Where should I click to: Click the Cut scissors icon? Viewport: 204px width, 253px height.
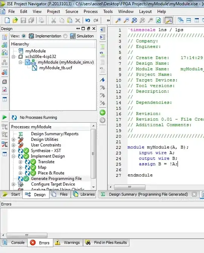(53, 20)
